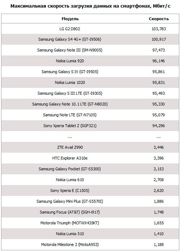Image resolution: width=180 pixels, height=251 pixels.
Task: Click Samsung Galaxy Note 10.1 LTE row
Action: click(x=90, y=104)
